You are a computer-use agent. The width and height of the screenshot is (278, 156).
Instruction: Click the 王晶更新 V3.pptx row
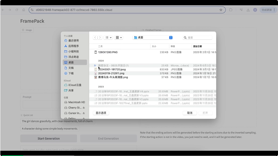pos(153,95)
